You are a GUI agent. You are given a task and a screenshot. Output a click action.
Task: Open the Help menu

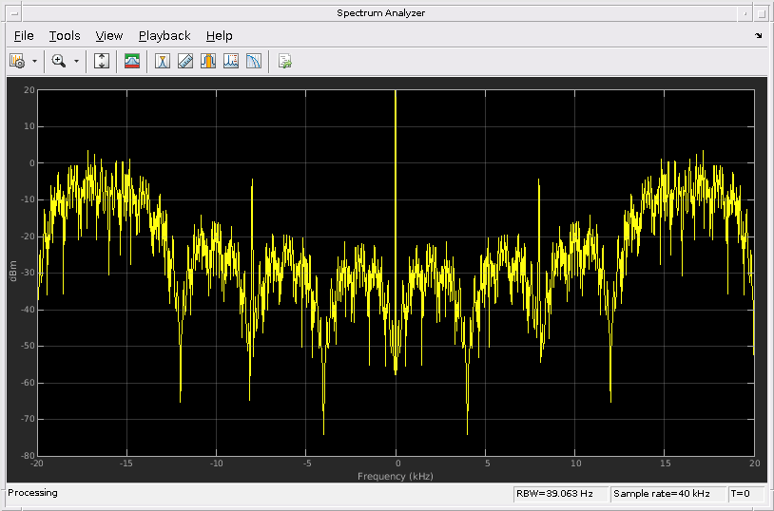coord(219,36)
